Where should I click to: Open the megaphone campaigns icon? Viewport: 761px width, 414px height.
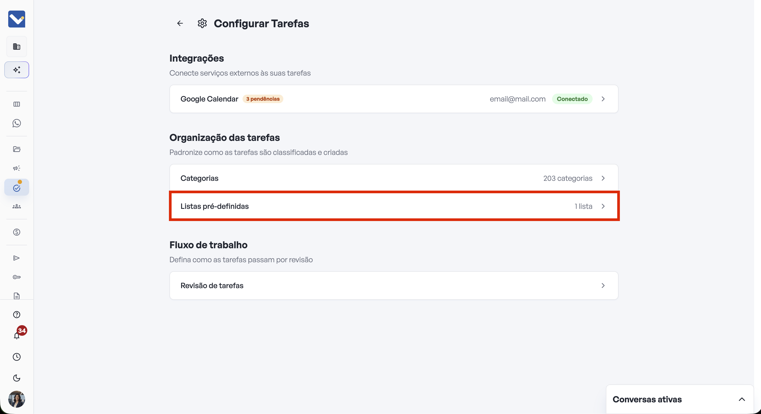click(x=16, y=168)
